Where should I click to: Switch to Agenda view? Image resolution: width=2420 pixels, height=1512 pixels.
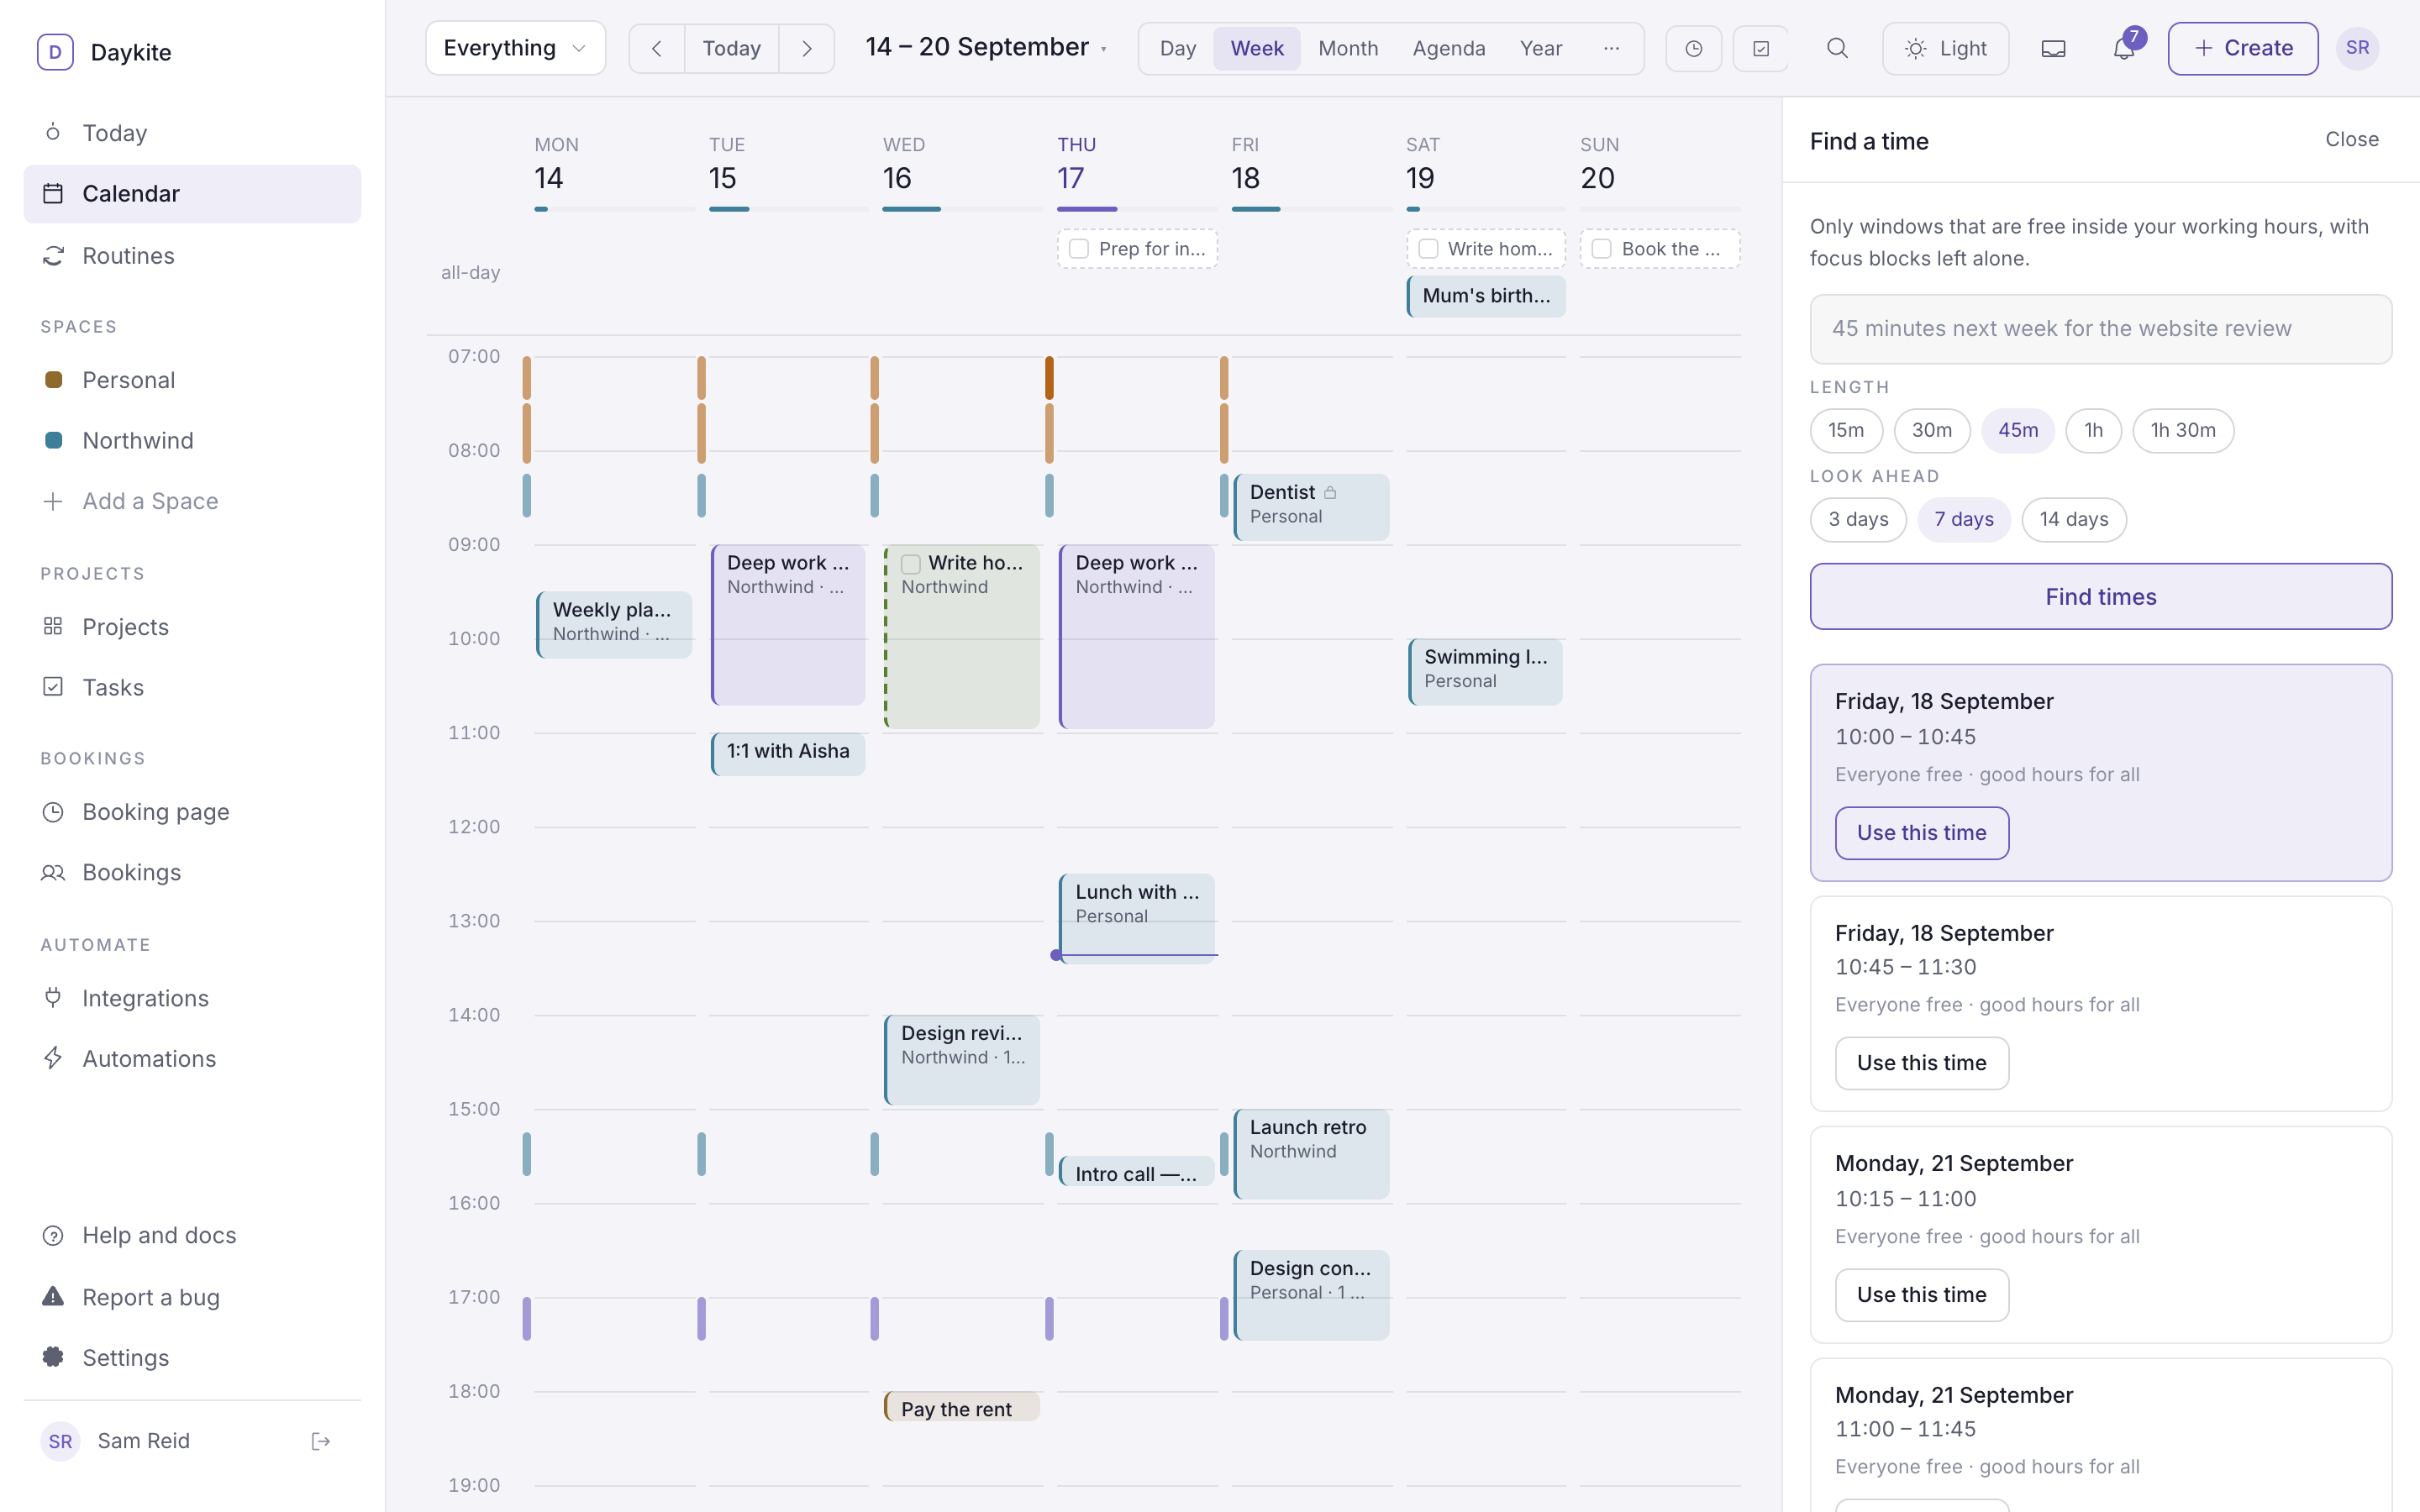coord(1449,48)
